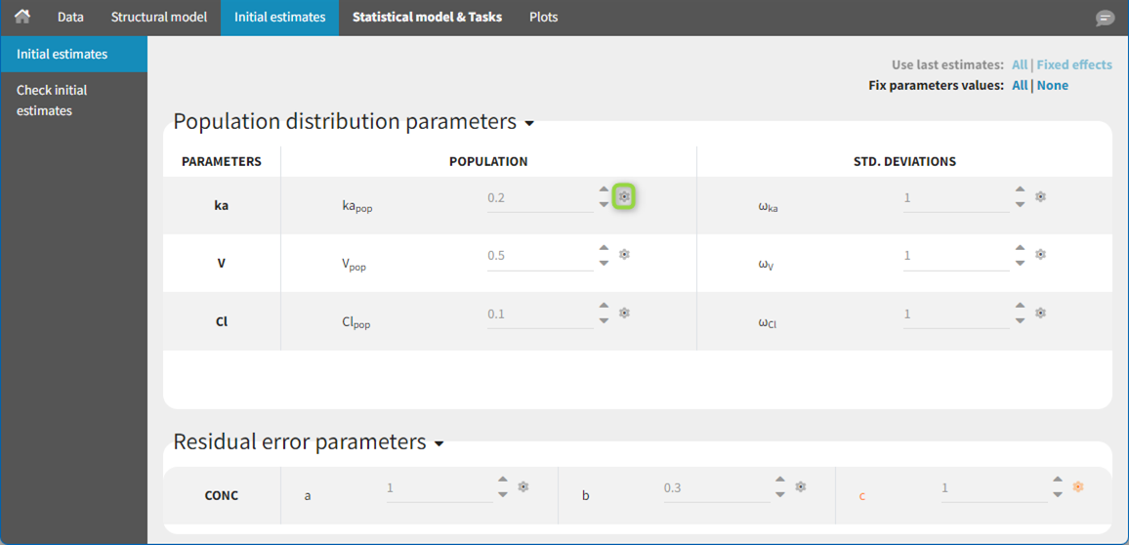Decrease omega_Cl value with down arrow
The height and width of the screenshot is (545, 1129).
click(1020, 321)
